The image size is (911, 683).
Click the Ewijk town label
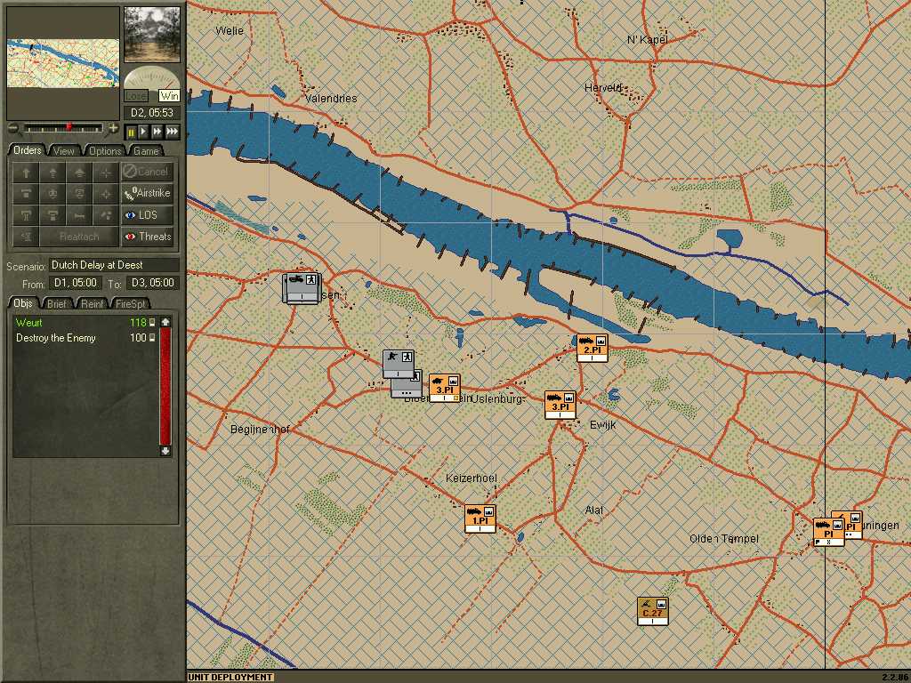602,425
